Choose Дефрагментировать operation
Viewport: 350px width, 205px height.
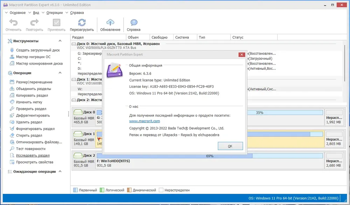tap(33, 115)
